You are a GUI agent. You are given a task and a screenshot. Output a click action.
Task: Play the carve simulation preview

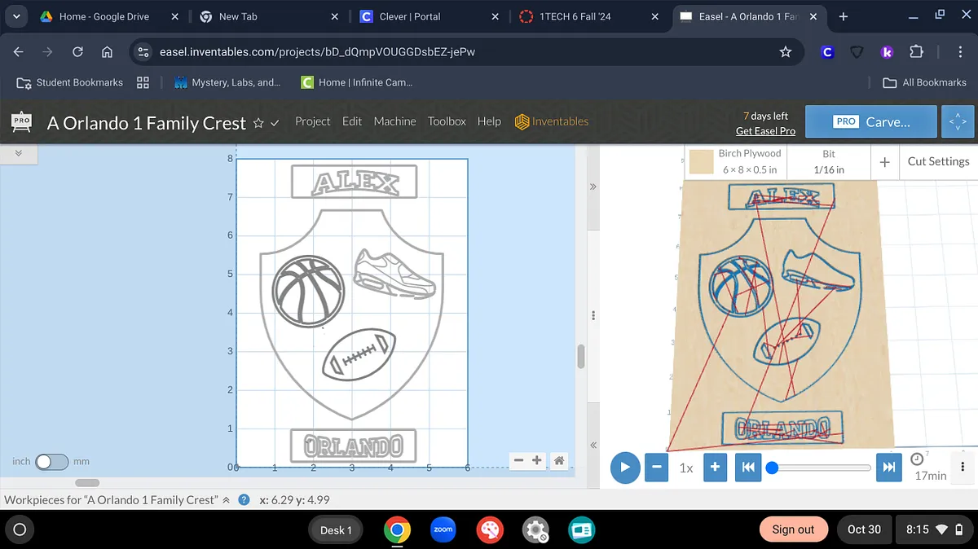[x=625, y=468]
